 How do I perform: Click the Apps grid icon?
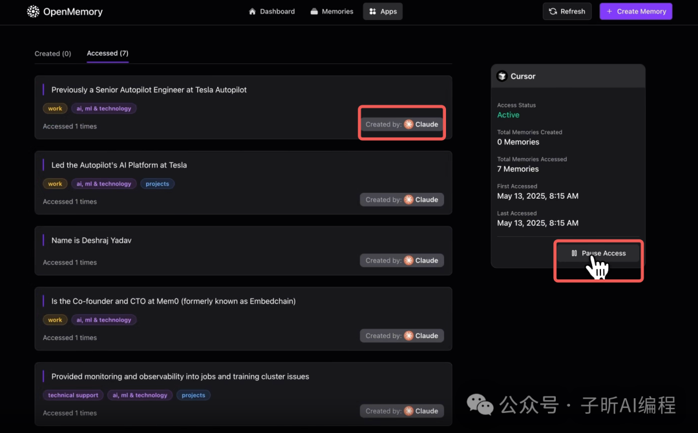pos(372,12)
